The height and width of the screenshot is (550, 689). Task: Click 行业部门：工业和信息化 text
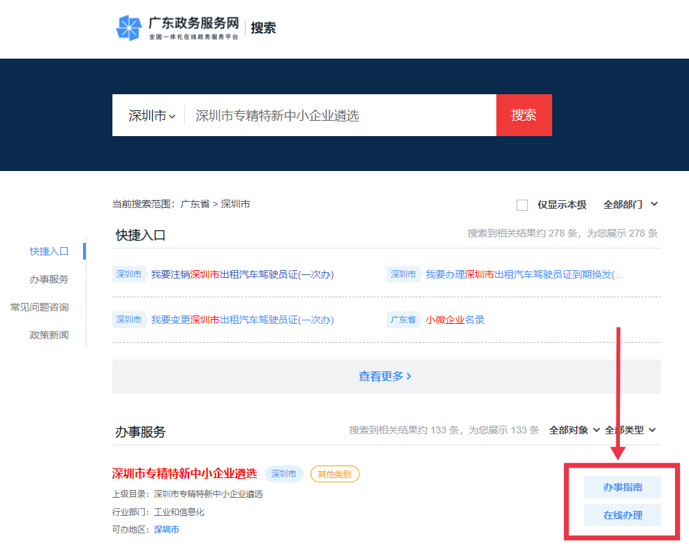coord(158,512)
